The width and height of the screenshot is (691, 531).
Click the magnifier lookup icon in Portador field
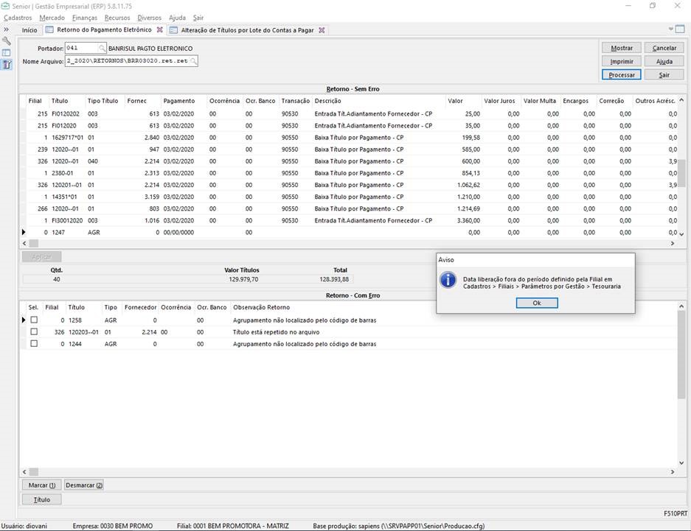click(x=102, y=48)
